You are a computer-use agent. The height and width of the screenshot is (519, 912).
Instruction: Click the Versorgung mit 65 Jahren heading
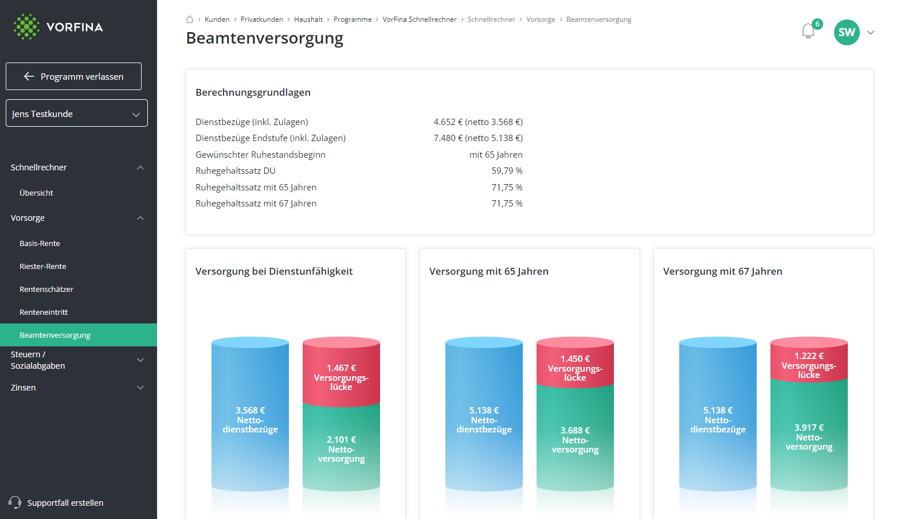(x=489, y=271)
